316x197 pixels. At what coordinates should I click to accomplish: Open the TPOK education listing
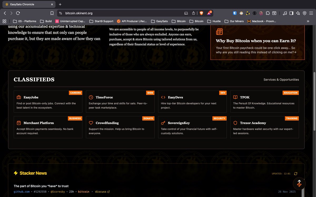[x=264, y=102]
